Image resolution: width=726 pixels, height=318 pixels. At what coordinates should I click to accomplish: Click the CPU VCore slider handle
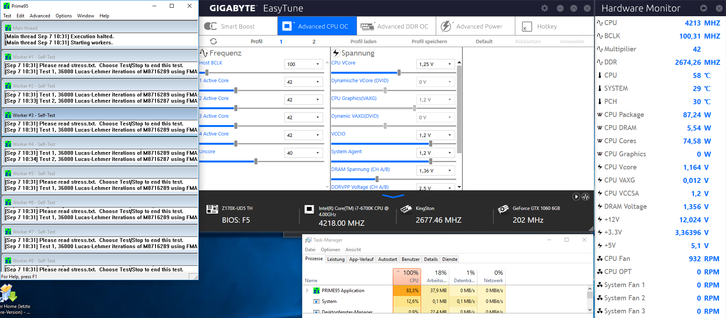pyautogui.click(x=399, y=73)
